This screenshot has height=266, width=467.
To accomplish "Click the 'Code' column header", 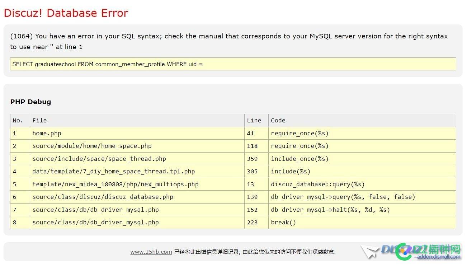I will pos(362,120).
